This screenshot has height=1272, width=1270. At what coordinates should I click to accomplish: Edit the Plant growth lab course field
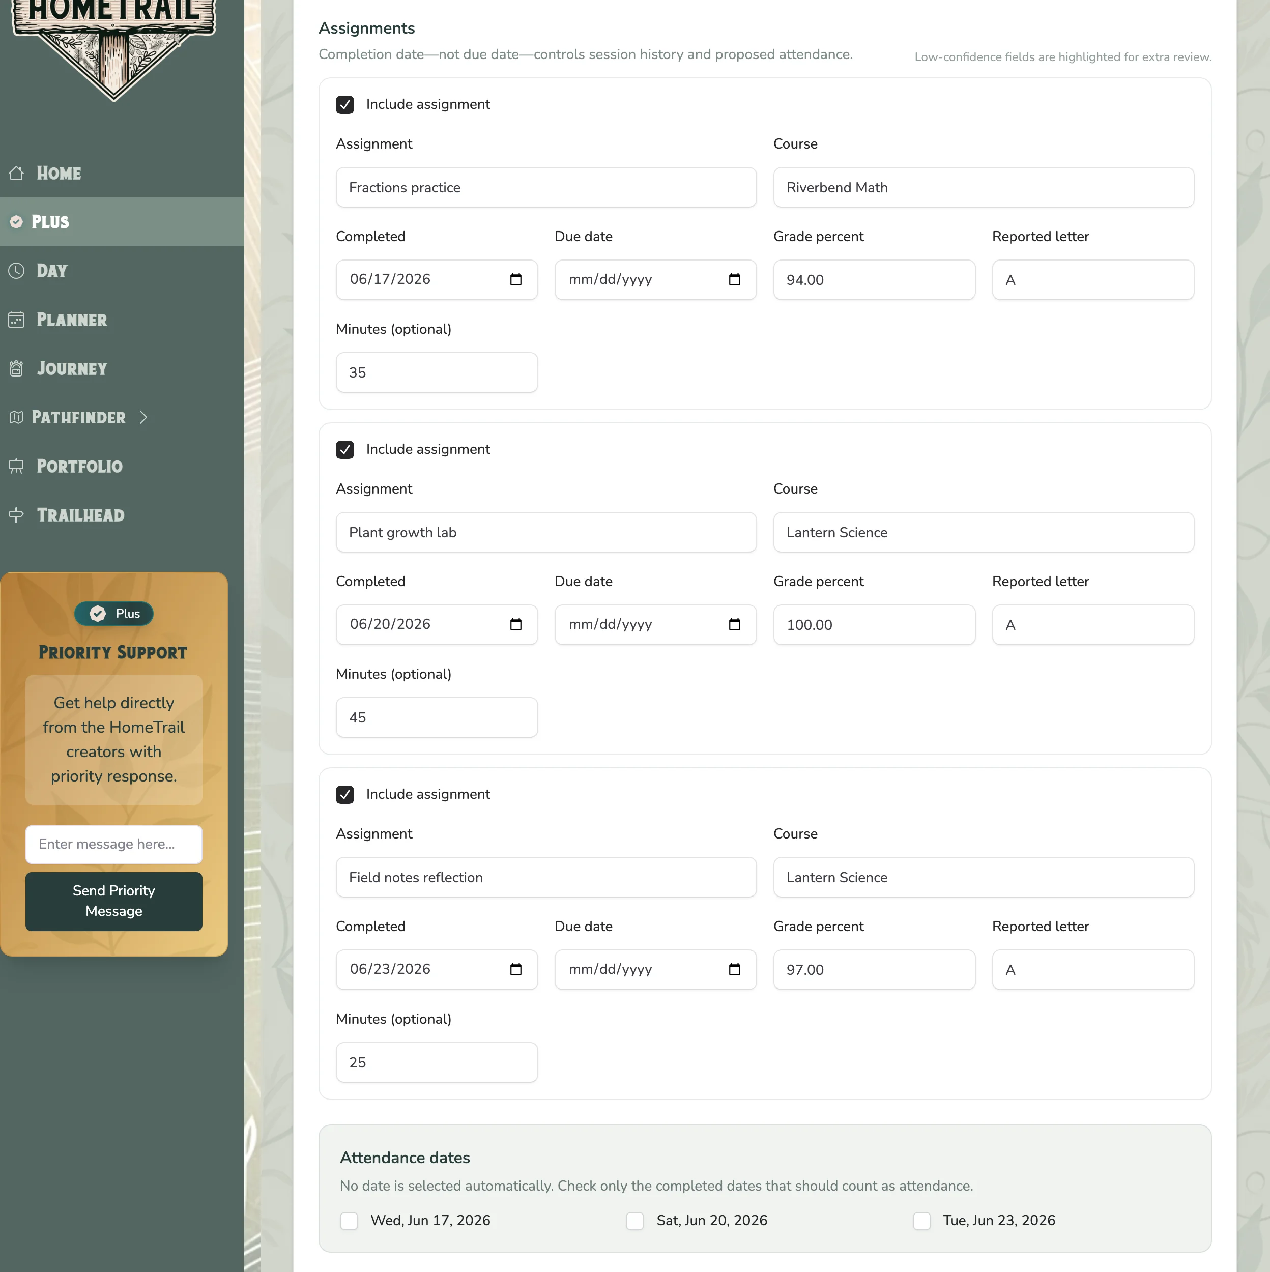click(x=984, y=533)
